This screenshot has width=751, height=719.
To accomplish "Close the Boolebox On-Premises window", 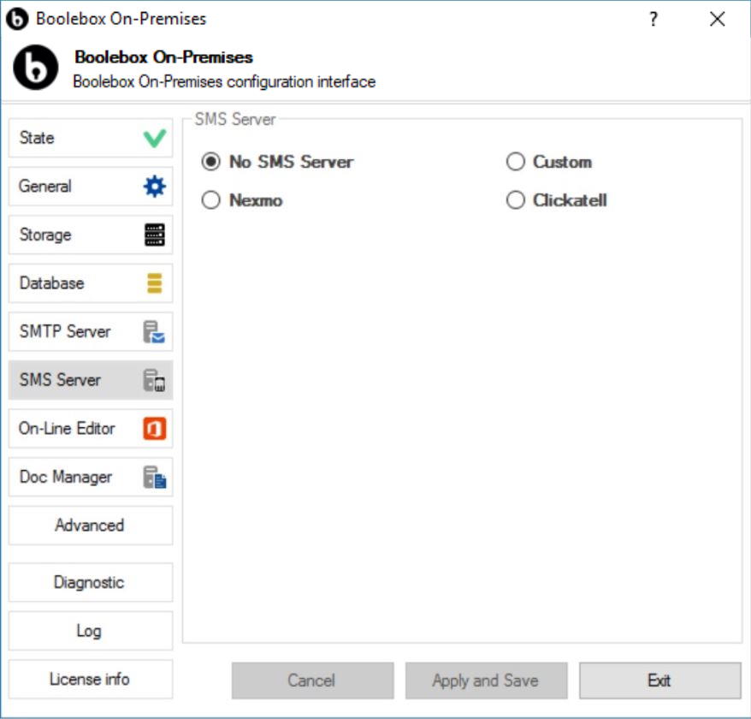I will pyautogui.click(x=717, y=19).
